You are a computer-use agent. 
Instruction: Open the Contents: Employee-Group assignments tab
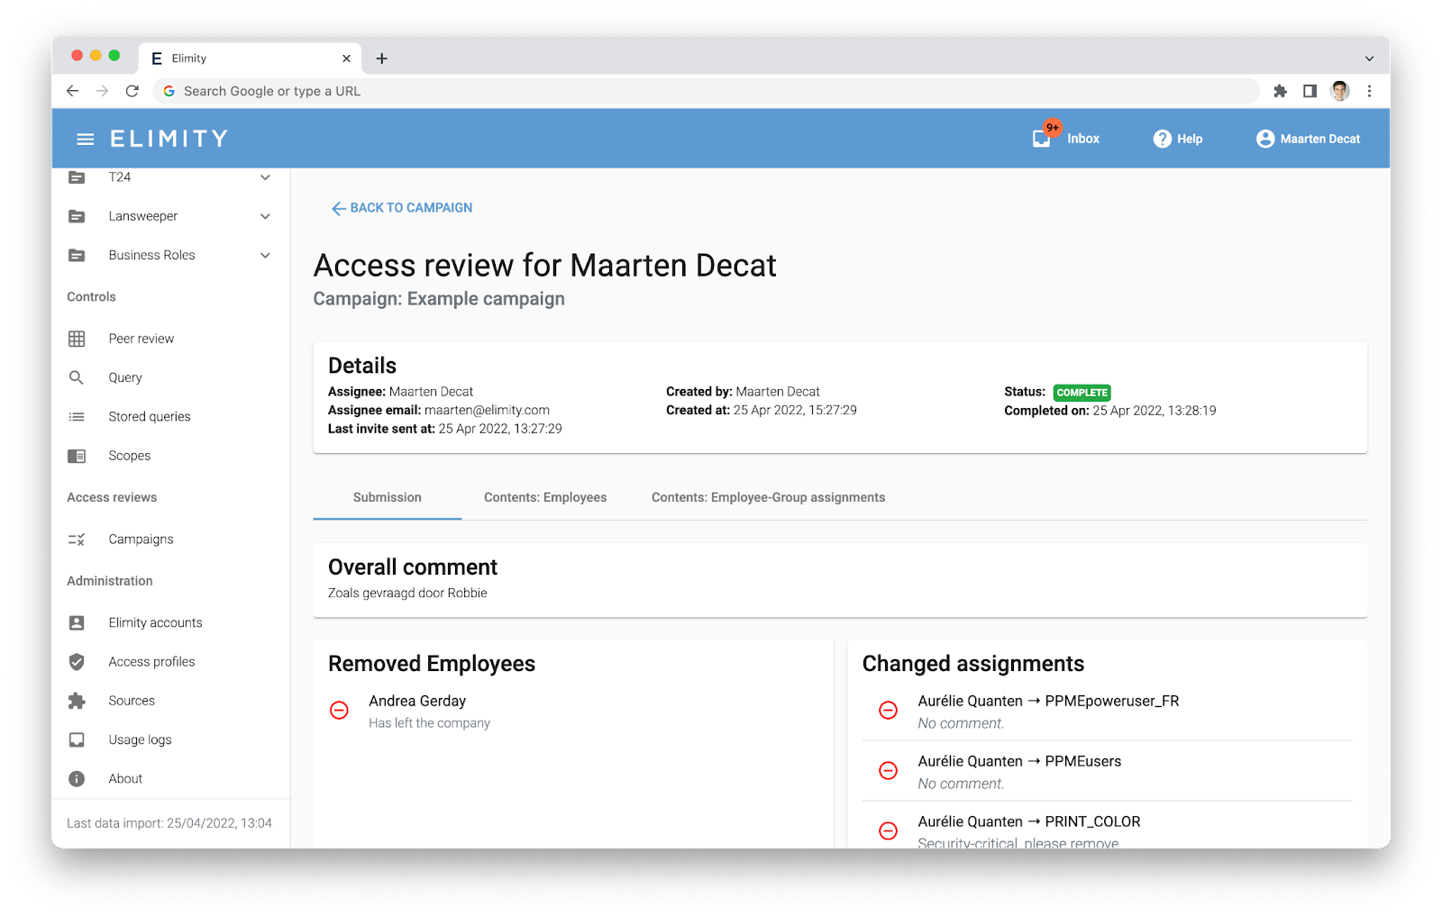(768, 497)
